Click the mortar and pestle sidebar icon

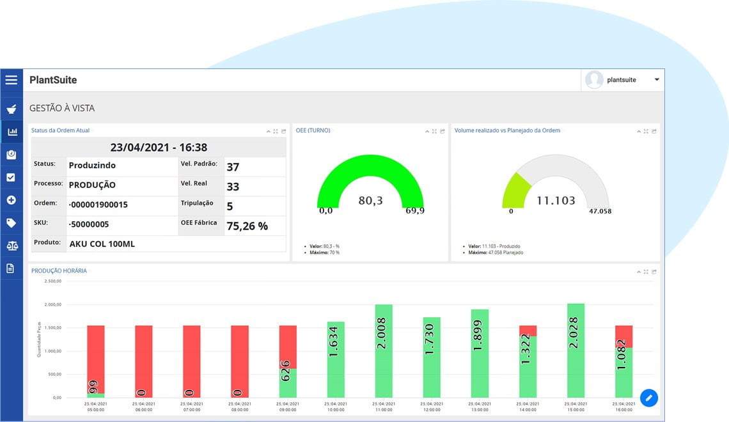(x=12, y=109)
